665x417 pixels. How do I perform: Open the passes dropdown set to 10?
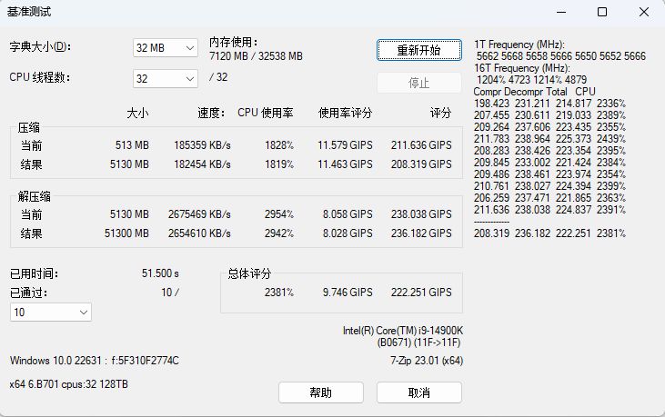(50, 312)
